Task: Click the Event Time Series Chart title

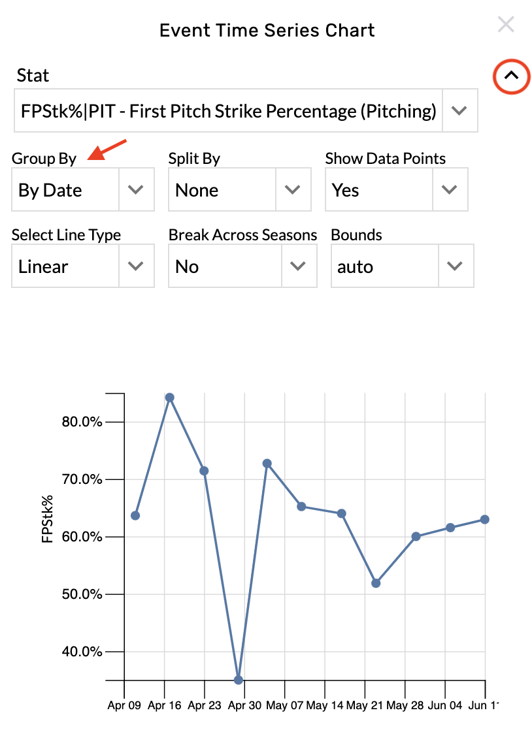Action: pyautogui.click(x=266, y=30)
